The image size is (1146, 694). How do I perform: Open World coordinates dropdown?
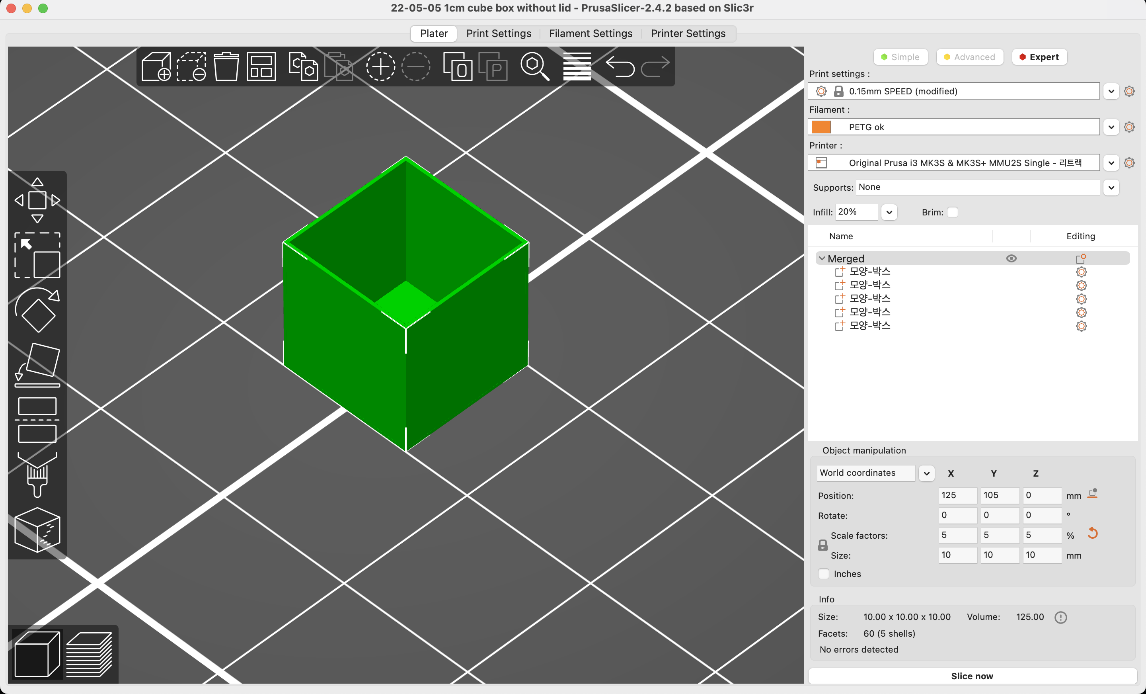(x=926, y=473)
